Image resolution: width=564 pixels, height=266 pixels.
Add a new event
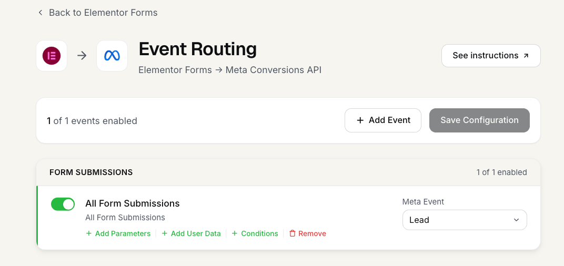tap(383, 120)
